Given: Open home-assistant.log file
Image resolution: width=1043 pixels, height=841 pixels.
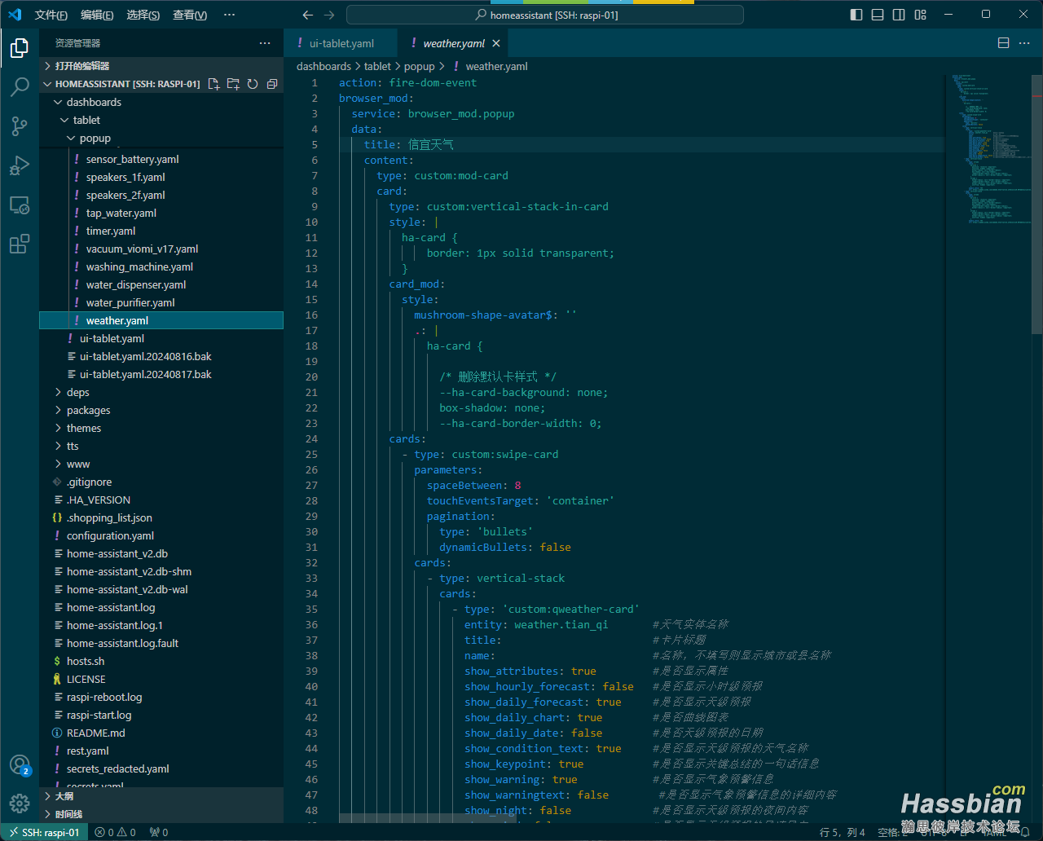Looking at the screenshot, I should tap(161, 607).
